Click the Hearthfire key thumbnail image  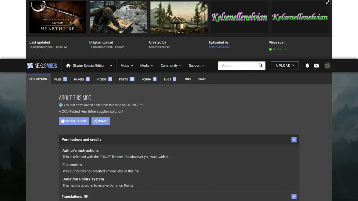coord(58,17)
